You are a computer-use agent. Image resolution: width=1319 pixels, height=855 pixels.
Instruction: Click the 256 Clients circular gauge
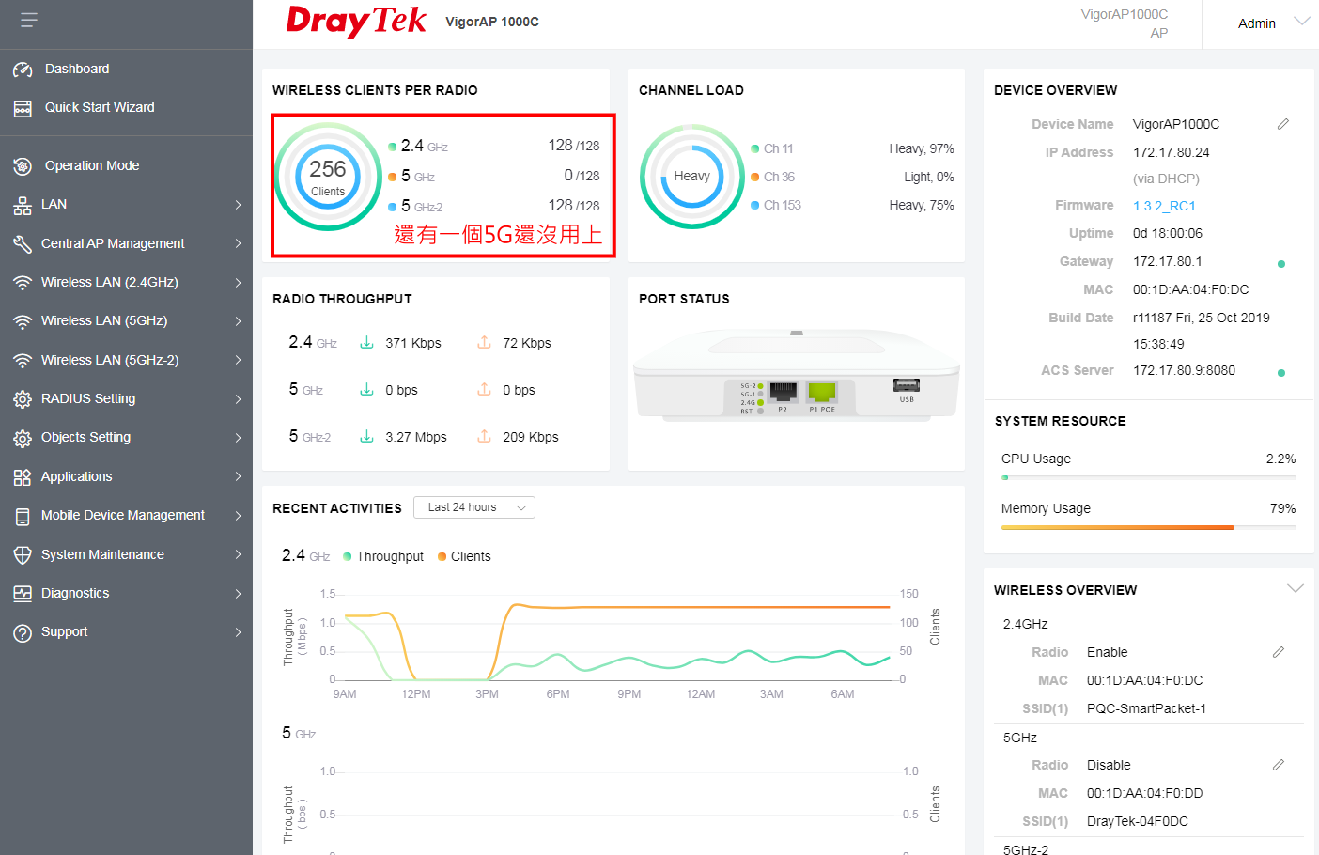point(328,177)
